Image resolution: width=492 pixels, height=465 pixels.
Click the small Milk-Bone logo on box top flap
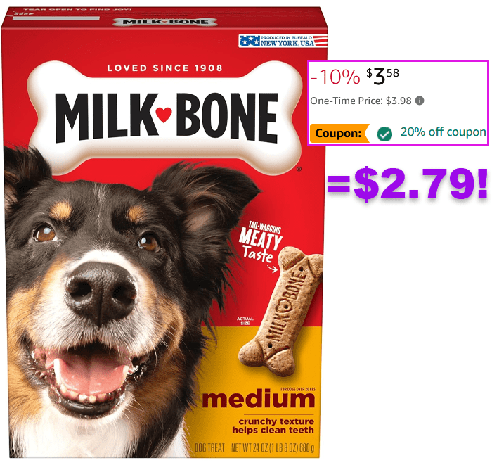point(165,22)
